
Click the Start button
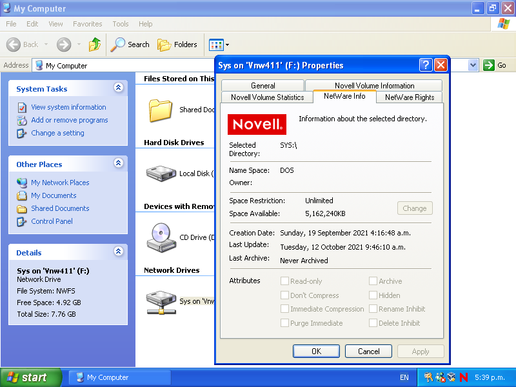(30, 377)
